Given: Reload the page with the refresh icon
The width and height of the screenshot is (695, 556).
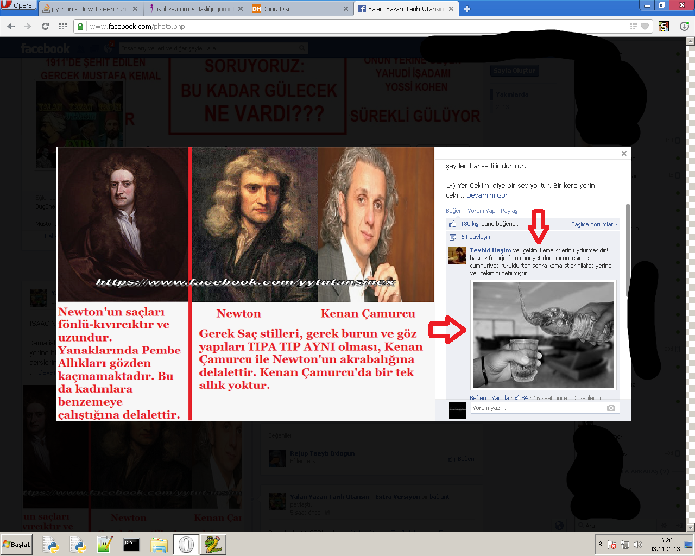Looking at the screenshot, I should tap(45, 26).
